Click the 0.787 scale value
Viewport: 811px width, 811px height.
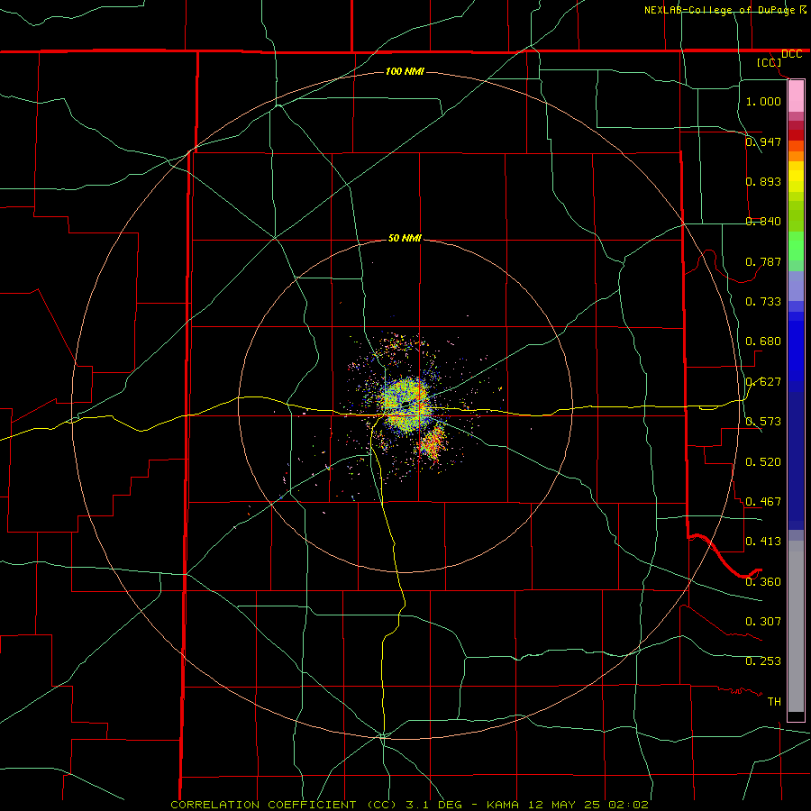[x=763, y=261]
